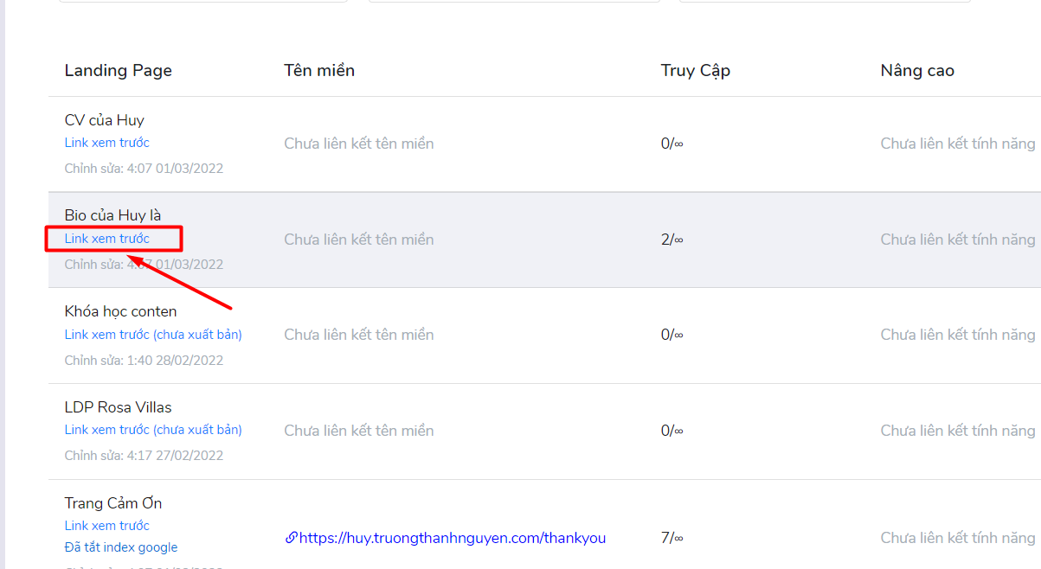Screen dimensions: 1041x569
Task: Select the Bio của Huy là page title
Action: click(x=113, y=215)
